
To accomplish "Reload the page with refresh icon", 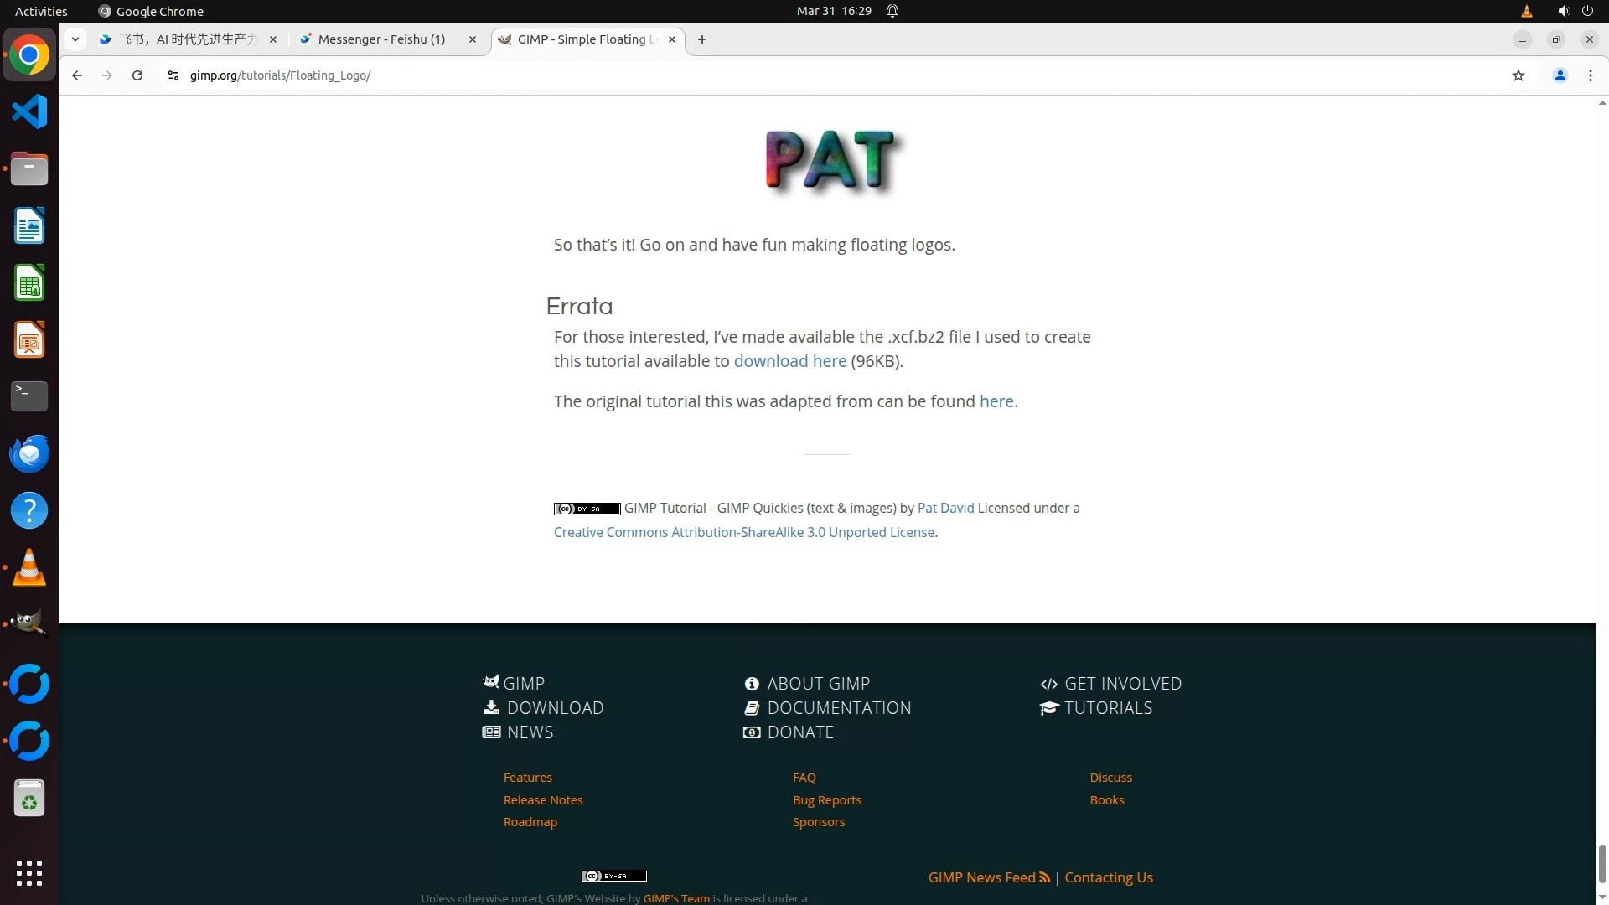I will tap(137, 75).
